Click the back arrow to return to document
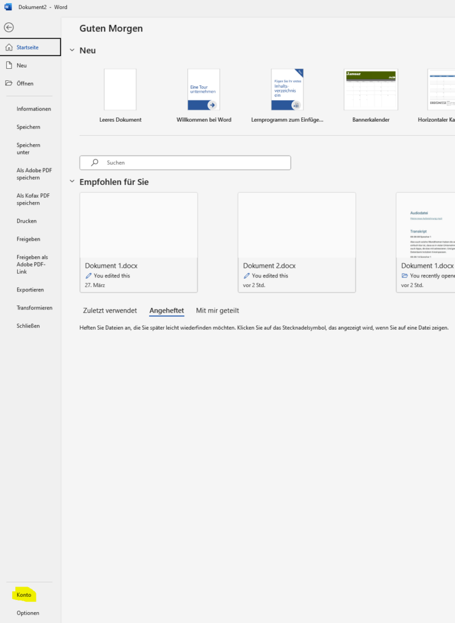Image resolution: width=455 pixels, height=623 pixels. [9, 27]
